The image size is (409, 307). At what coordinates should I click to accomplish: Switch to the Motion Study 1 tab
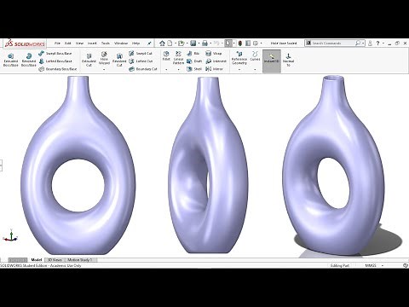click(x=80, y=260)
